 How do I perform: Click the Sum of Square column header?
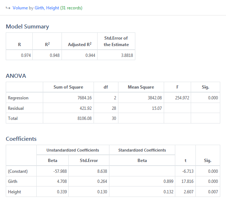coord(68,87)
